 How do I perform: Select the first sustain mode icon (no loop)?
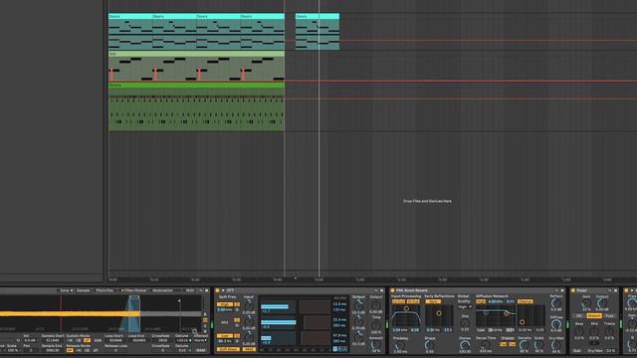pos(71,340)
